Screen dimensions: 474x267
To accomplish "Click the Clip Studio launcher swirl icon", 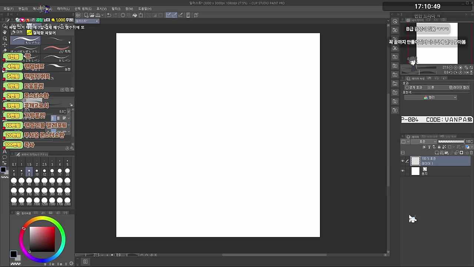I will coord(78,15).
